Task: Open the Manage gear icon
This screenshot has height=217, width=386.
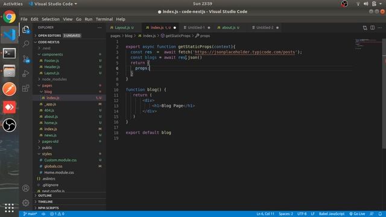Action: (25, 203)
